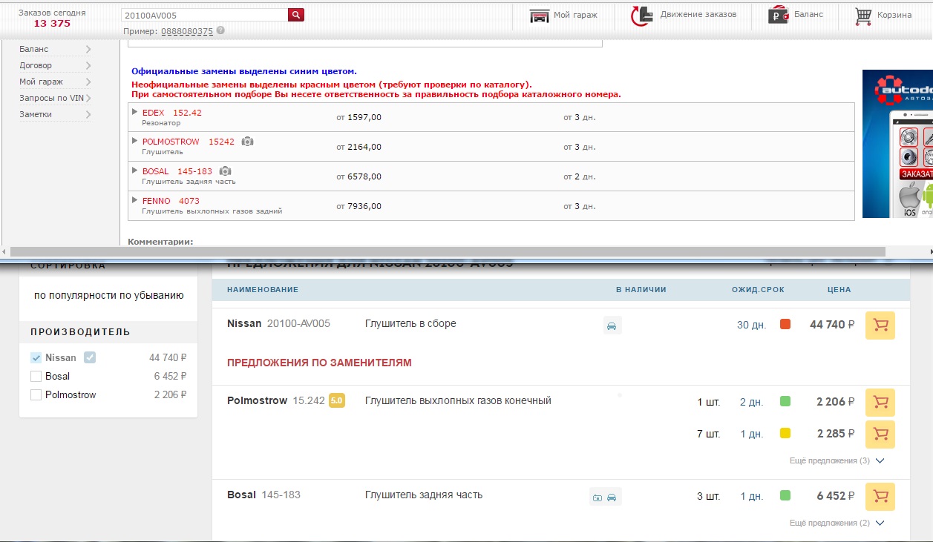
Task: Enable the Polmostrow manufacturer checkbox
Action: [x=36, y=394]
